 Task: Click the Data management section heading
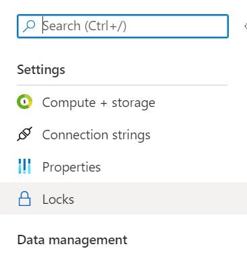72,240
